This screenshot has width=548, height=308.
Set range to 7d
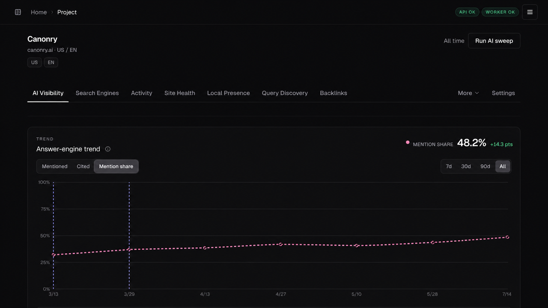point(449,166)
